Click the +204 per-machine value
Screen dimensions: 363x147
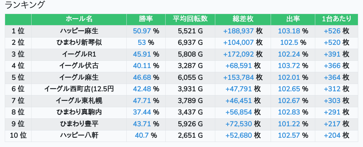332,136
